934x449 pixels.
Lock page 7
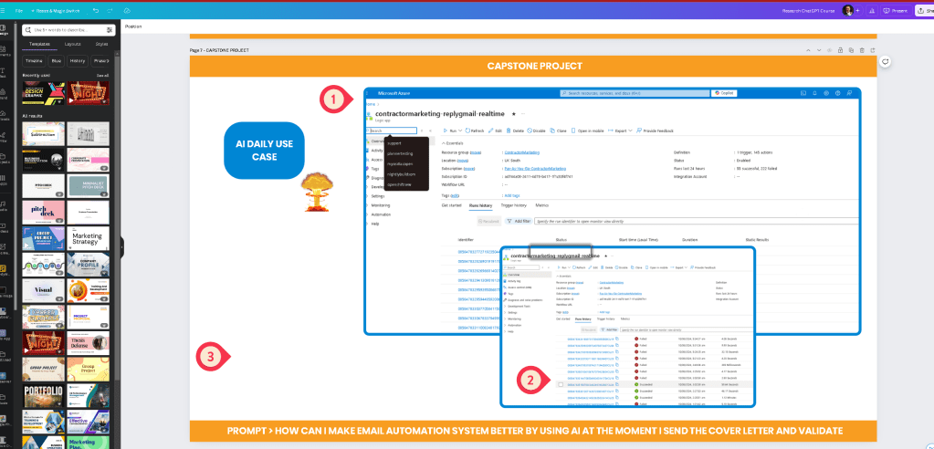(x=840, y=50)
